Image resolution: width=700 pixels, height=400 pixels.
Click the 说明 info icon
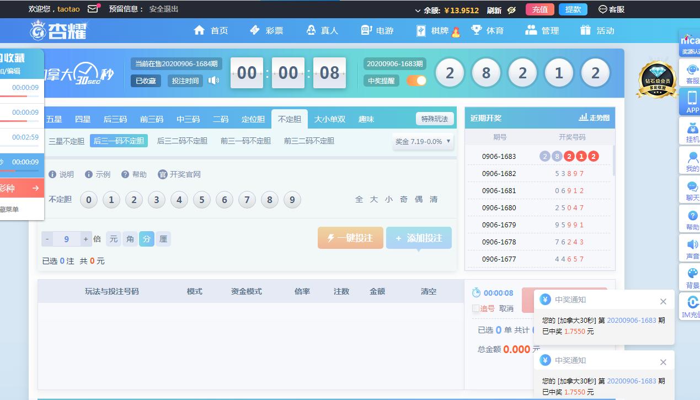pyautogui.click(x=52, y=174)
